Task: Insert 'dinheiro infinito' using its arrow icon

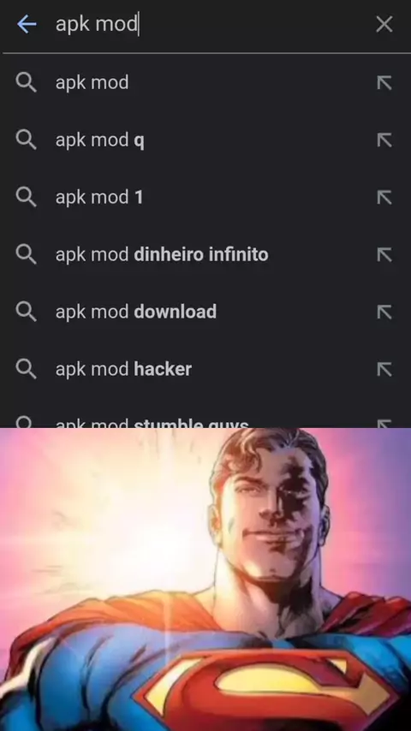Action: (384, 254)
